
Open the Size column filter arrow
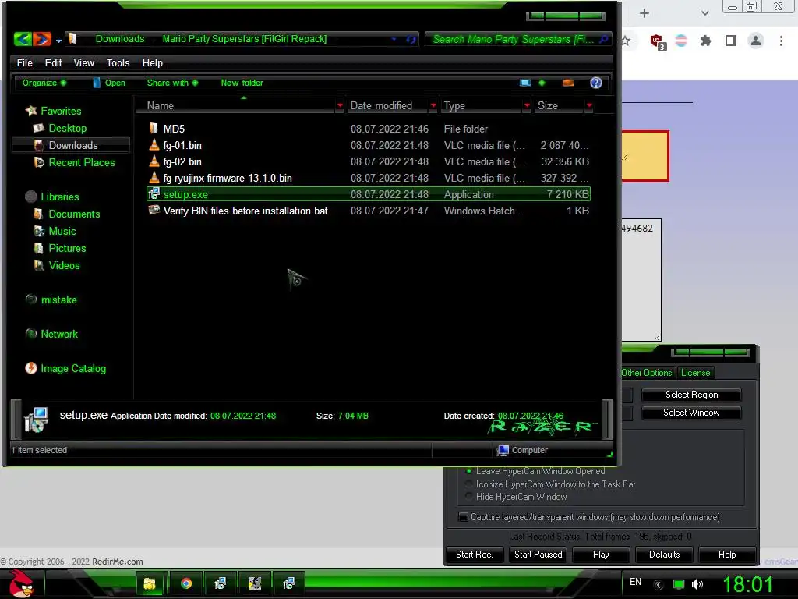tap(589, 105)
